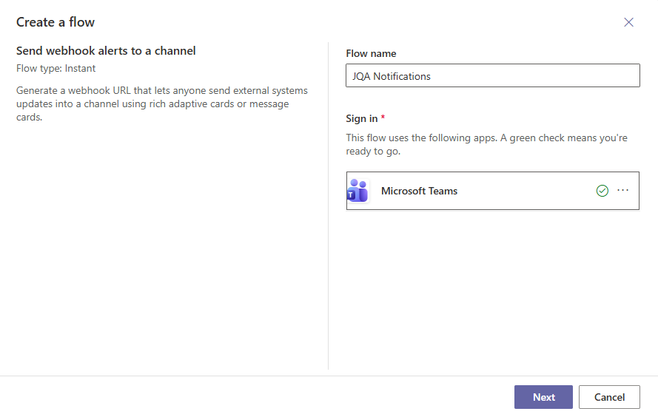The width and height of the screenshot is (658, 417).
Task: Click the 'Flow name' field label
Action: (x=371, y=53)
